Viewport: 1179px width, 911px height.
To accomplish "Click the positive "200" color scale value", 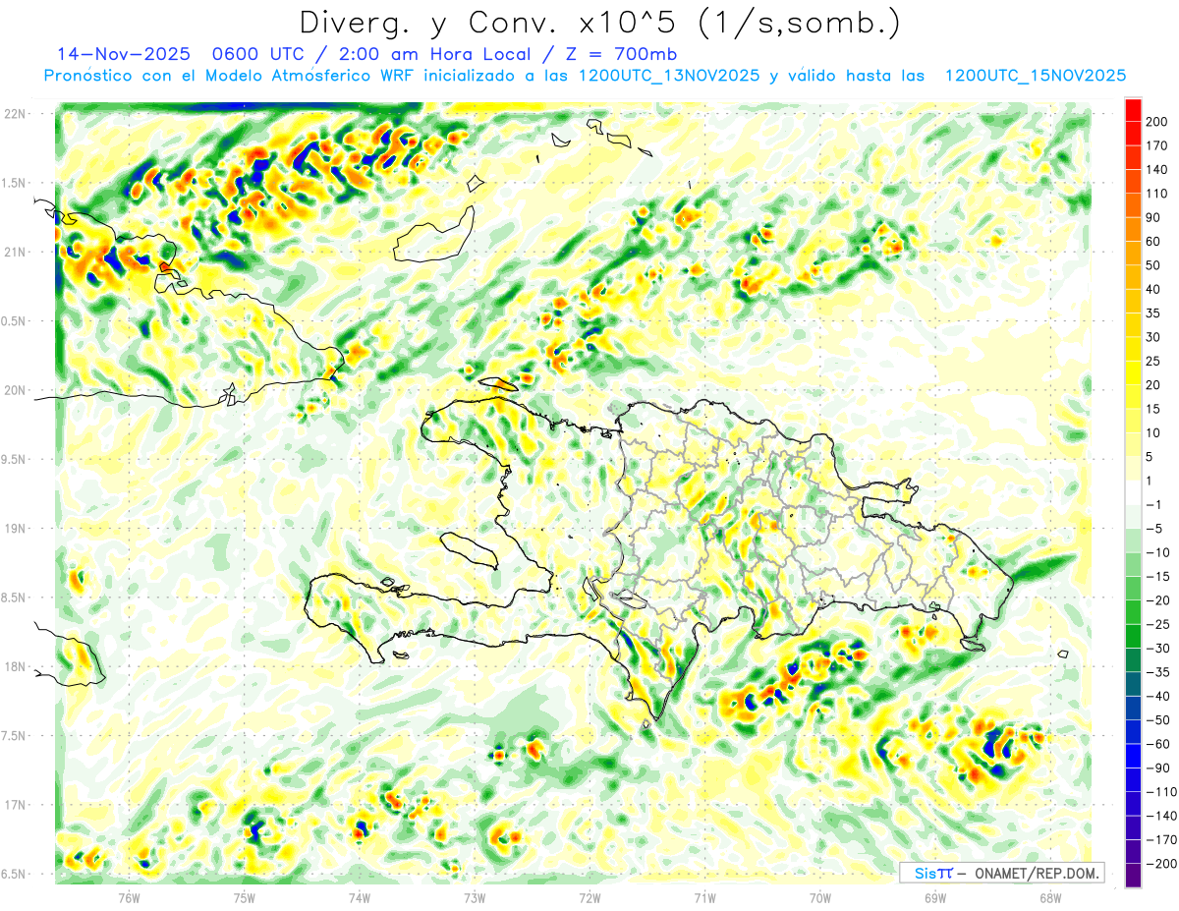I will click(1156, 121).
